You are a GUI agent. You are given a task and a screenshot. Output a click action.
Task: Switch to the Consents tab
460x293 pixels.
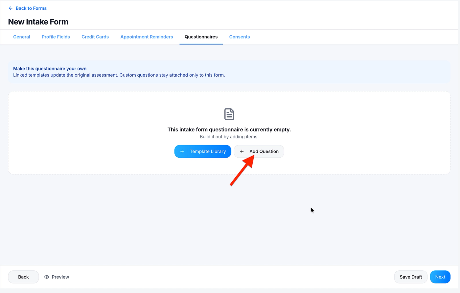click(240, 37)
